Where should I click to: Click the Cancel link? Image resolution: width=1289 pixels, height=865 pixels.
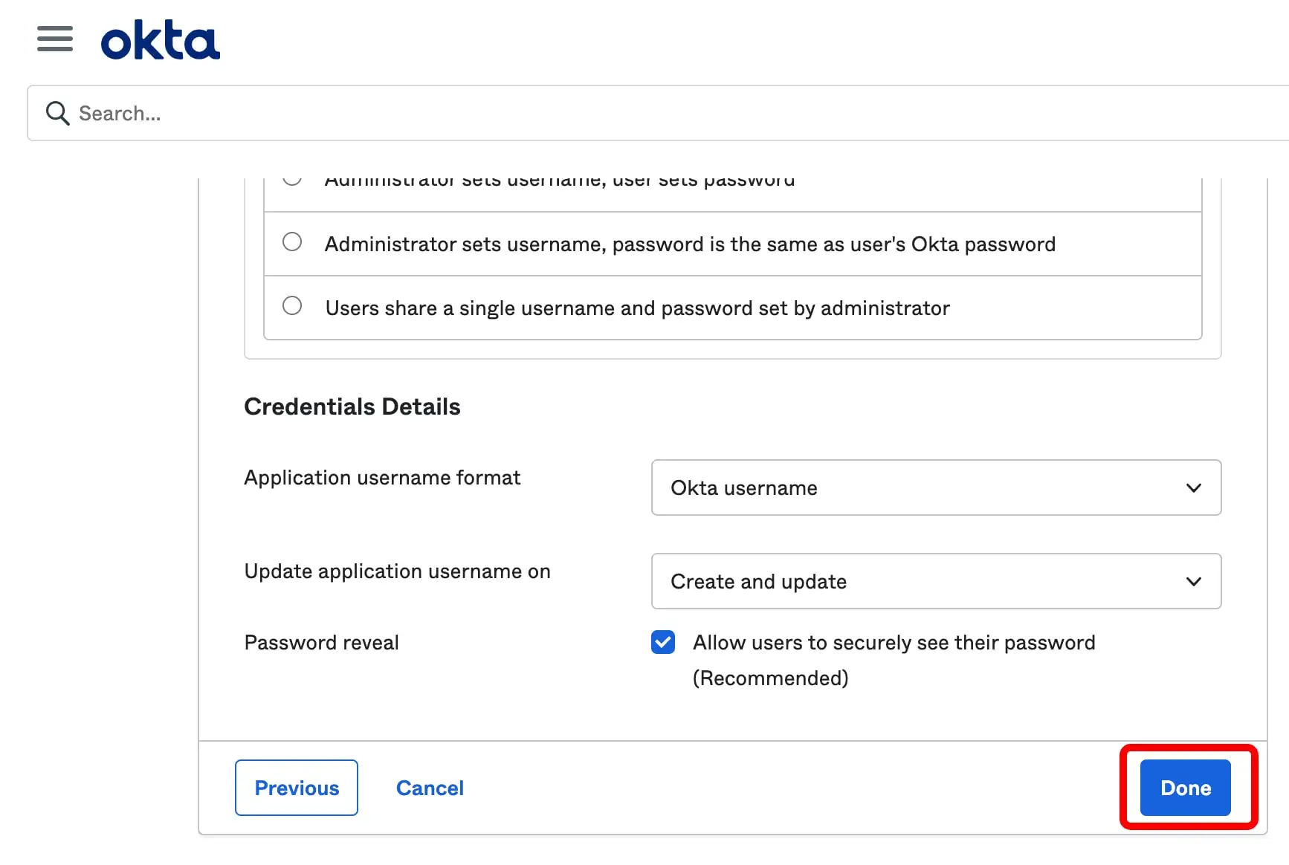(x=430, y=788)
